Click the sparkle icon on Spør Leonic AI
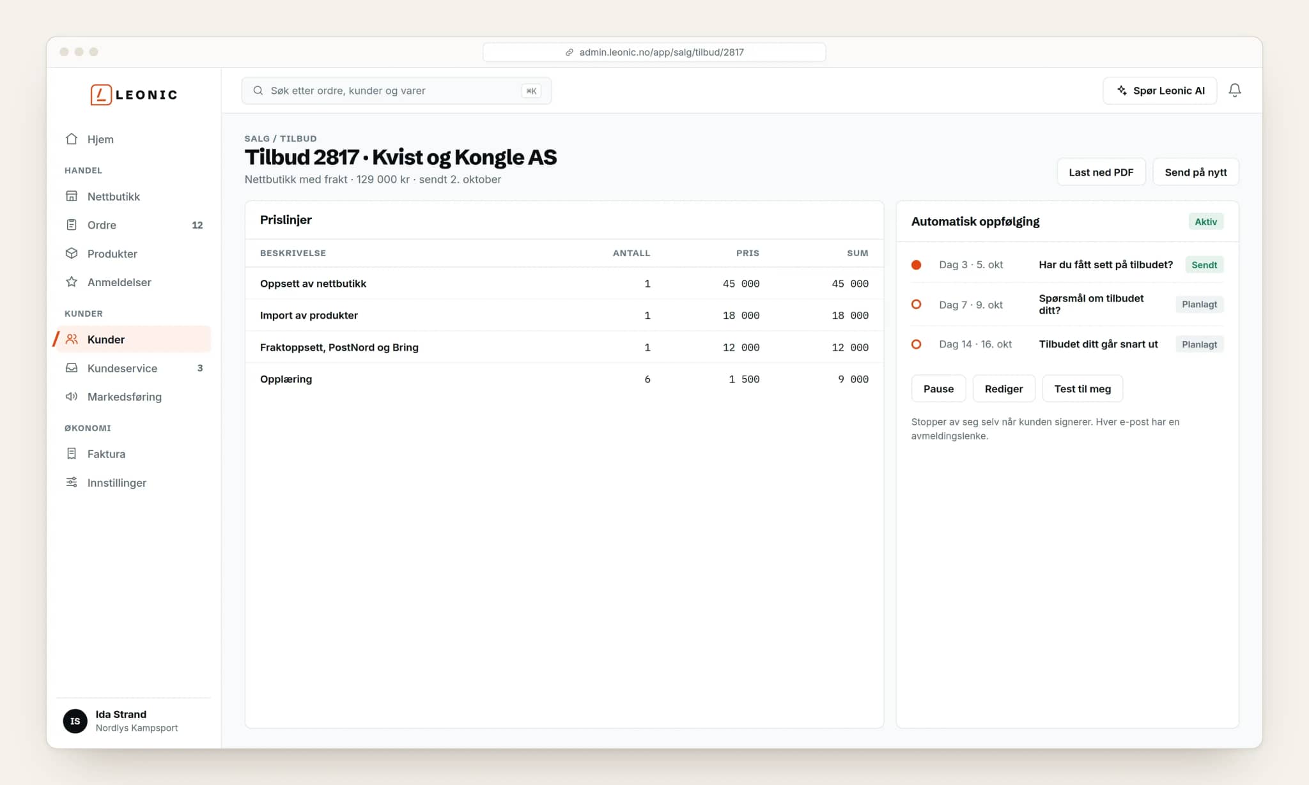Viewport: 1309px width, 785px height. (1122, 91)
